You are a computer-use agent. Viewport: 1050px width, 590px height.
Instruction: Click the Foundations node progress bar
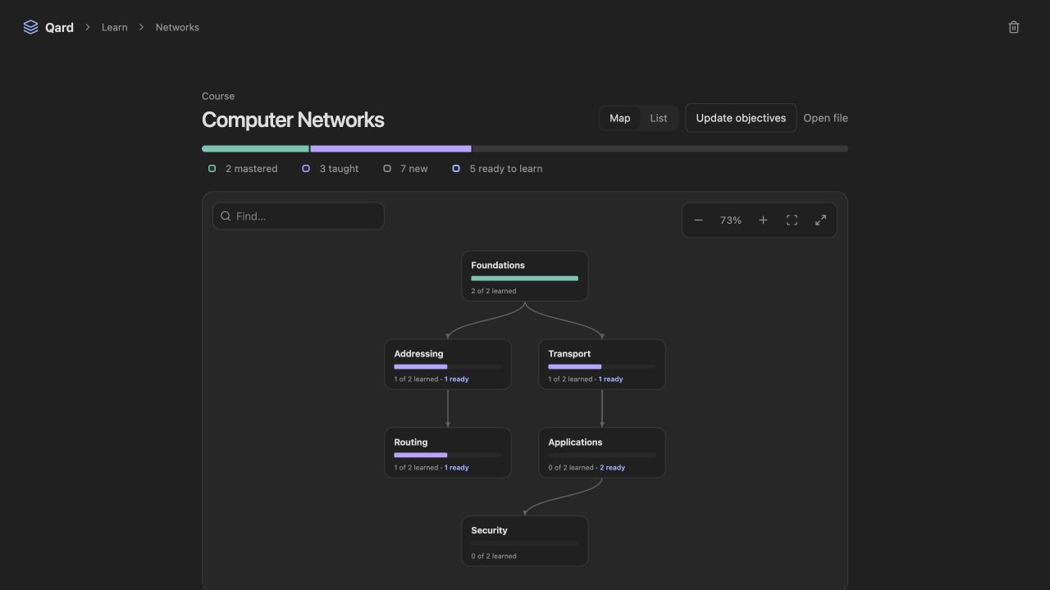(x=525, y=279)
